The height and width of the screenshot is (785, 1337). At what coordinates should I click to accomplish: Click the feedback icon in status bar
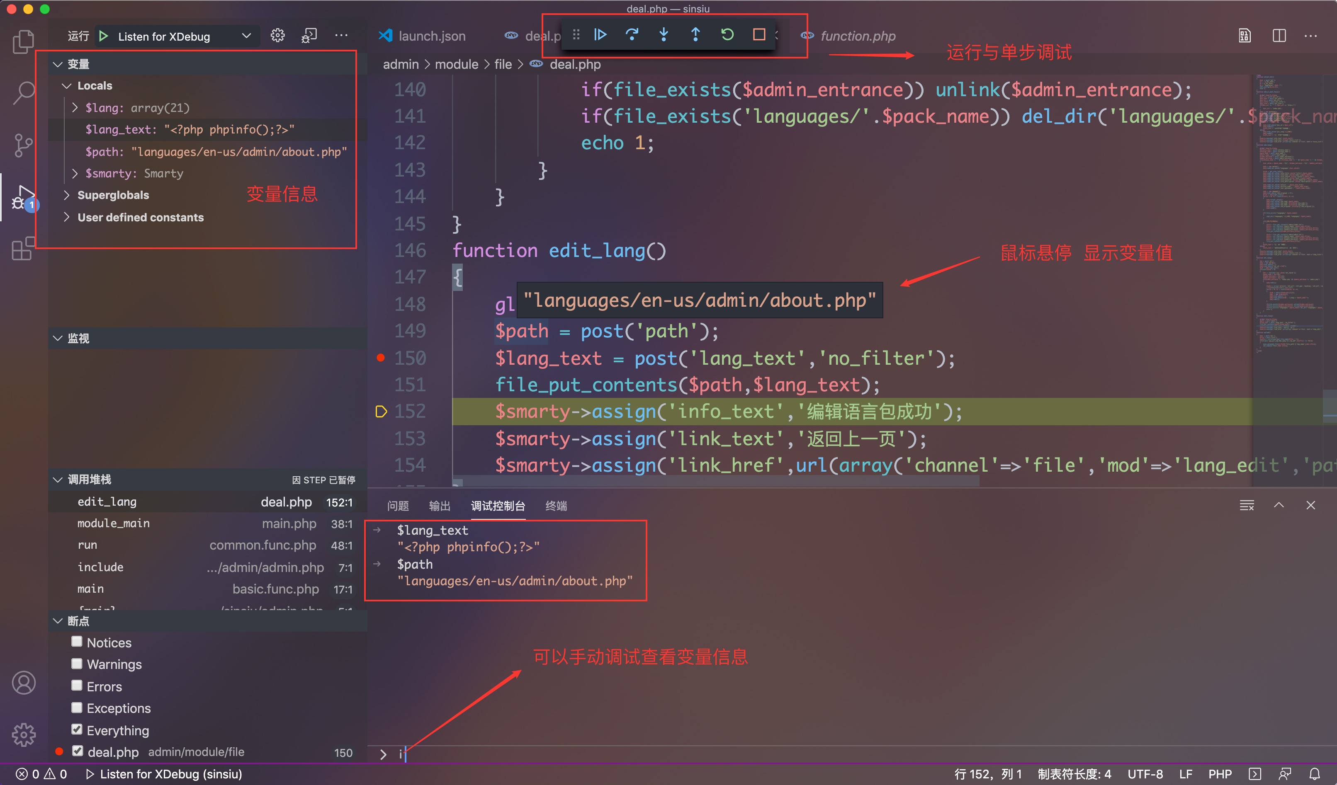coord(1284,774)
